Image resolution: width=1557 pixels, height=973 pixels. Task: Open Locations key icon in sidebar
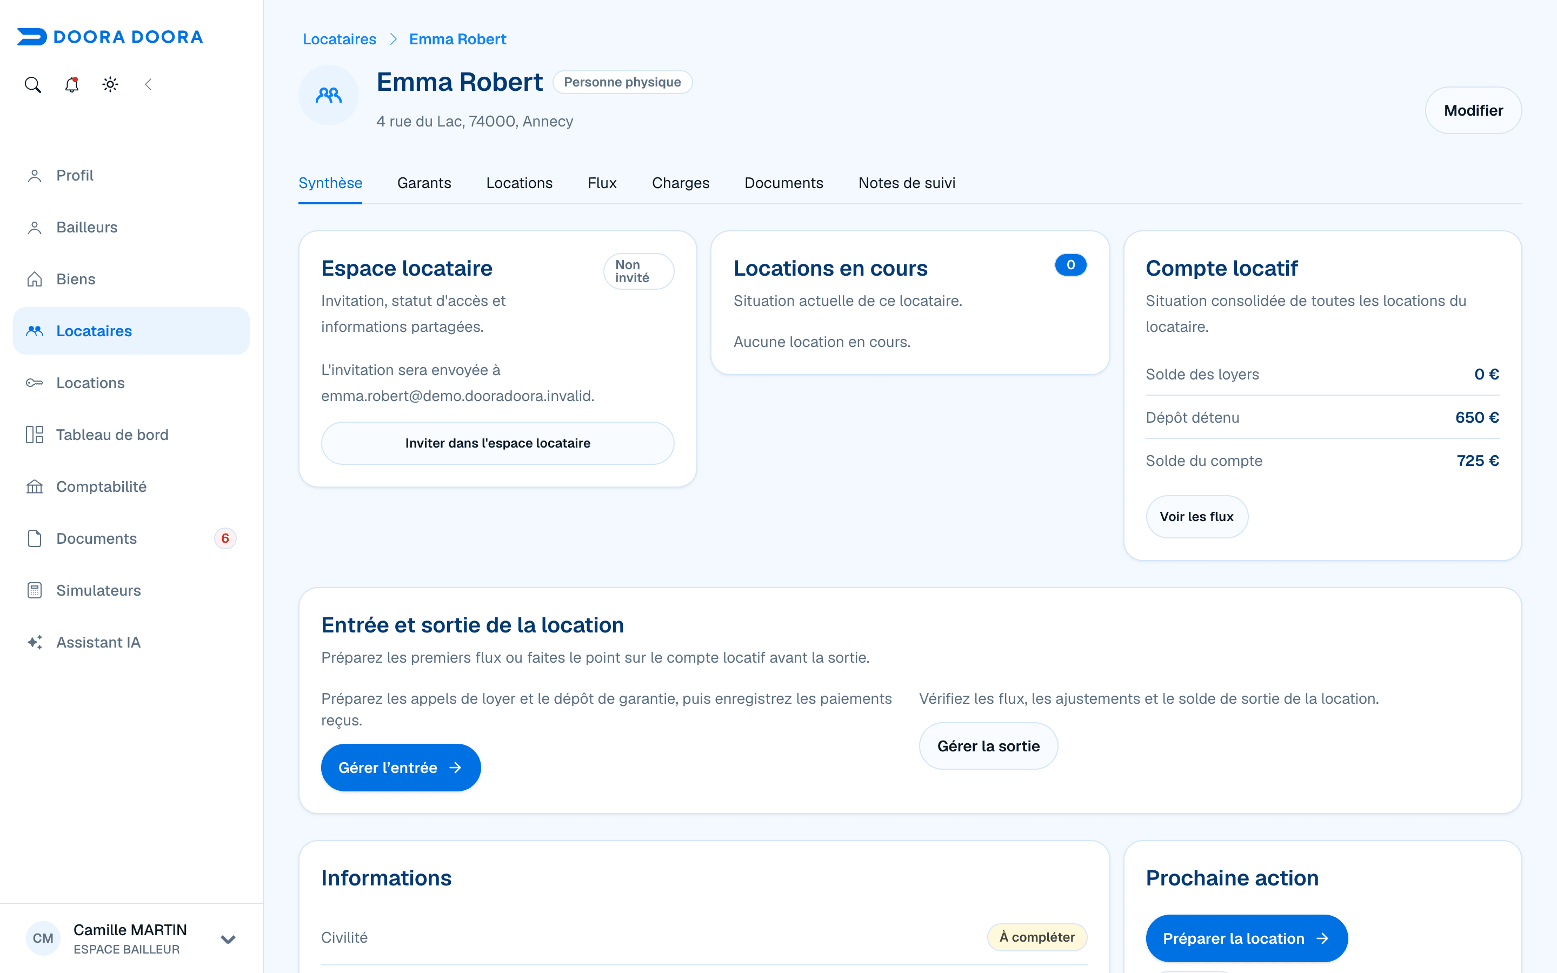(x=131, y=383)
